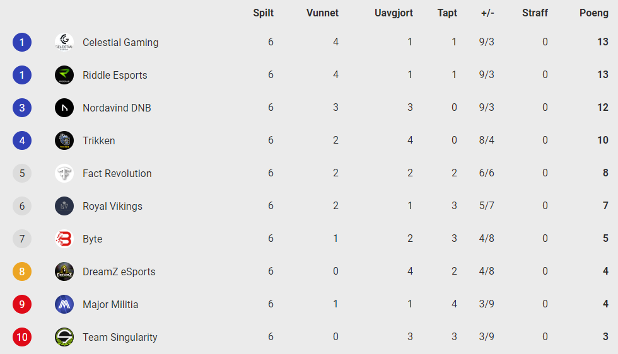Open the Team Singularity team name link
The width and height of the screenshot is (618, 354).
pos(120,337)
